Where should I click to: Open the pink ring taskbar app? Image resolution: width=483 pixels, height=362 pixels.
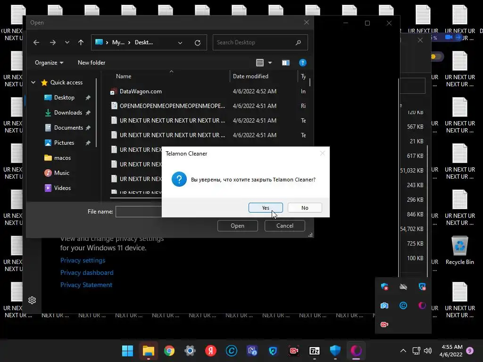356,351
